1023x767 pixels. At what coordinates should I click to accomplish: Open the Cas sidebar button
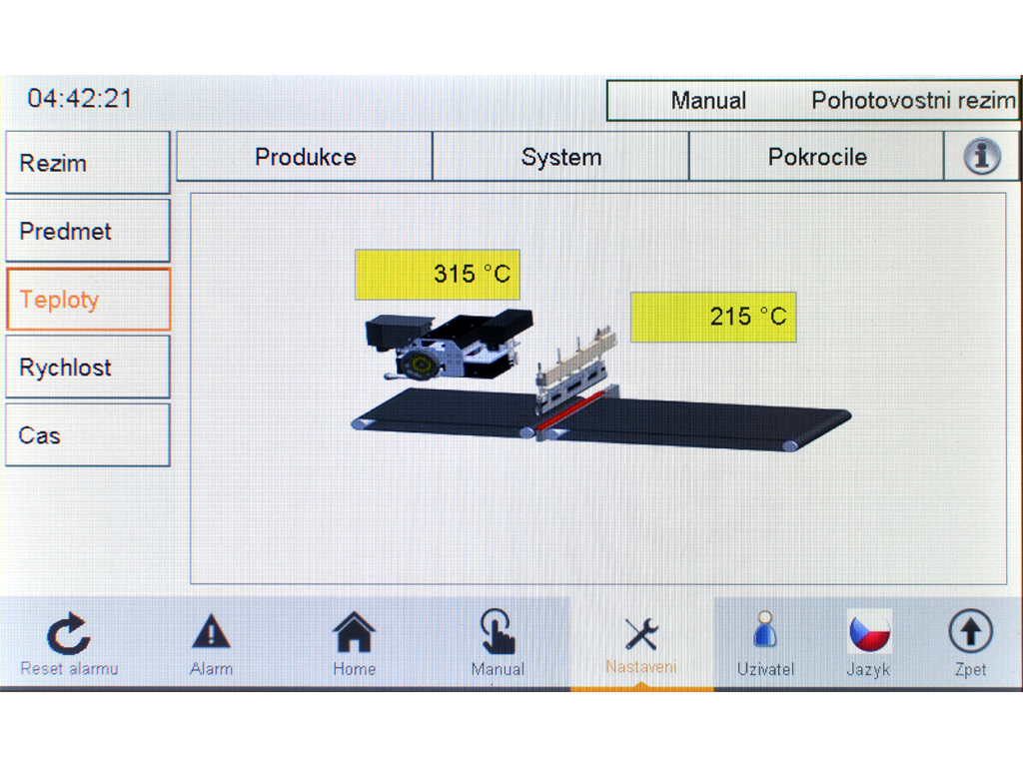[88, 435]
